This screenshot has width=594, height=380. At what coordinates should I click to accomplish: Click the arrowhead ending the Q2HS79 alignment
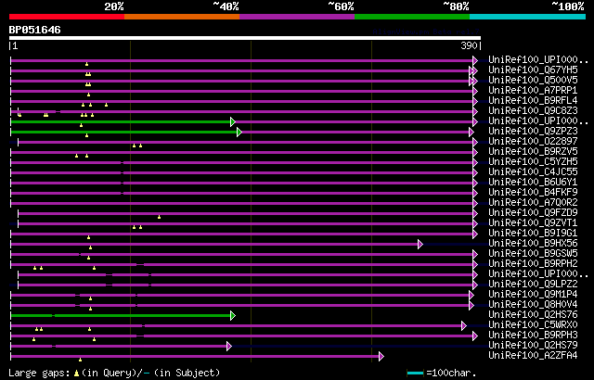coord(228,346)
